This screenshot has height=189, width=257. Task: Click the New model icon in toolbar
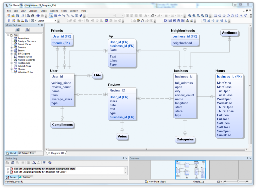click(9, 16)
